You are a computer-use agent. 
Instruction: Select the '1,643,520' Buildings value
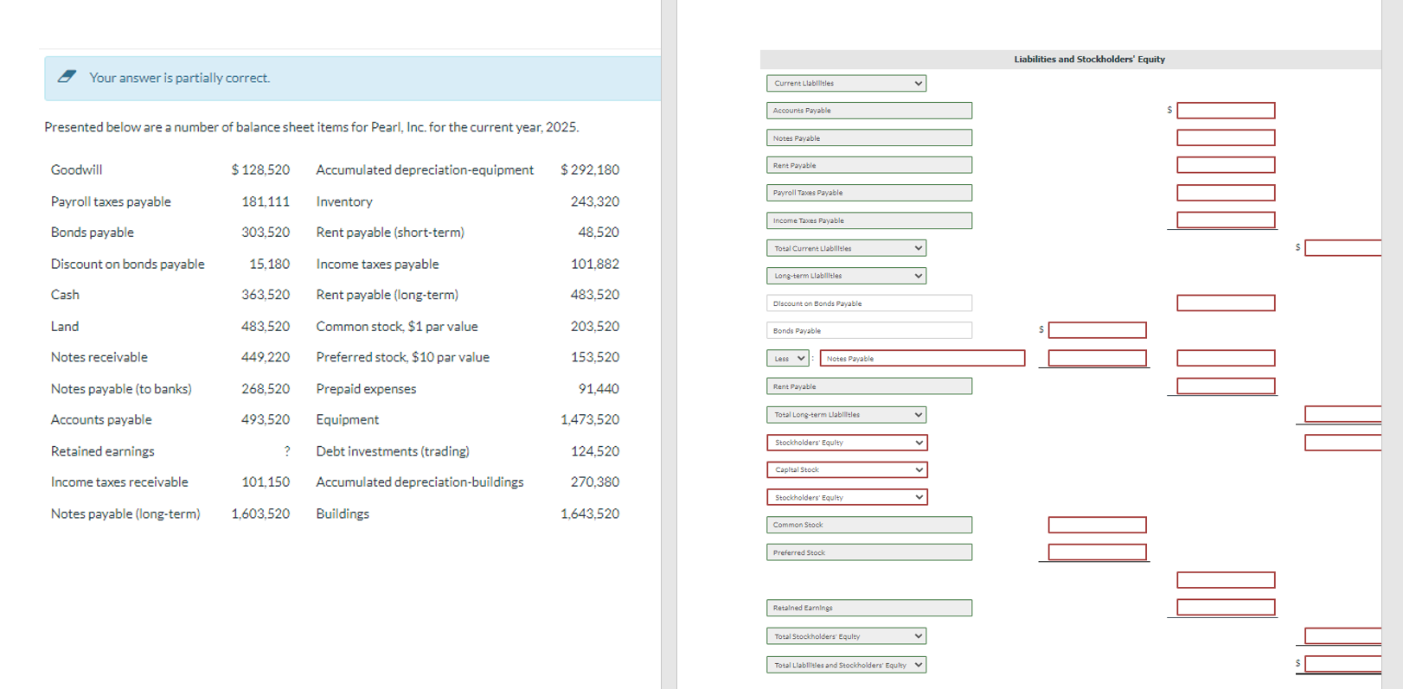[x=590, y=514]
